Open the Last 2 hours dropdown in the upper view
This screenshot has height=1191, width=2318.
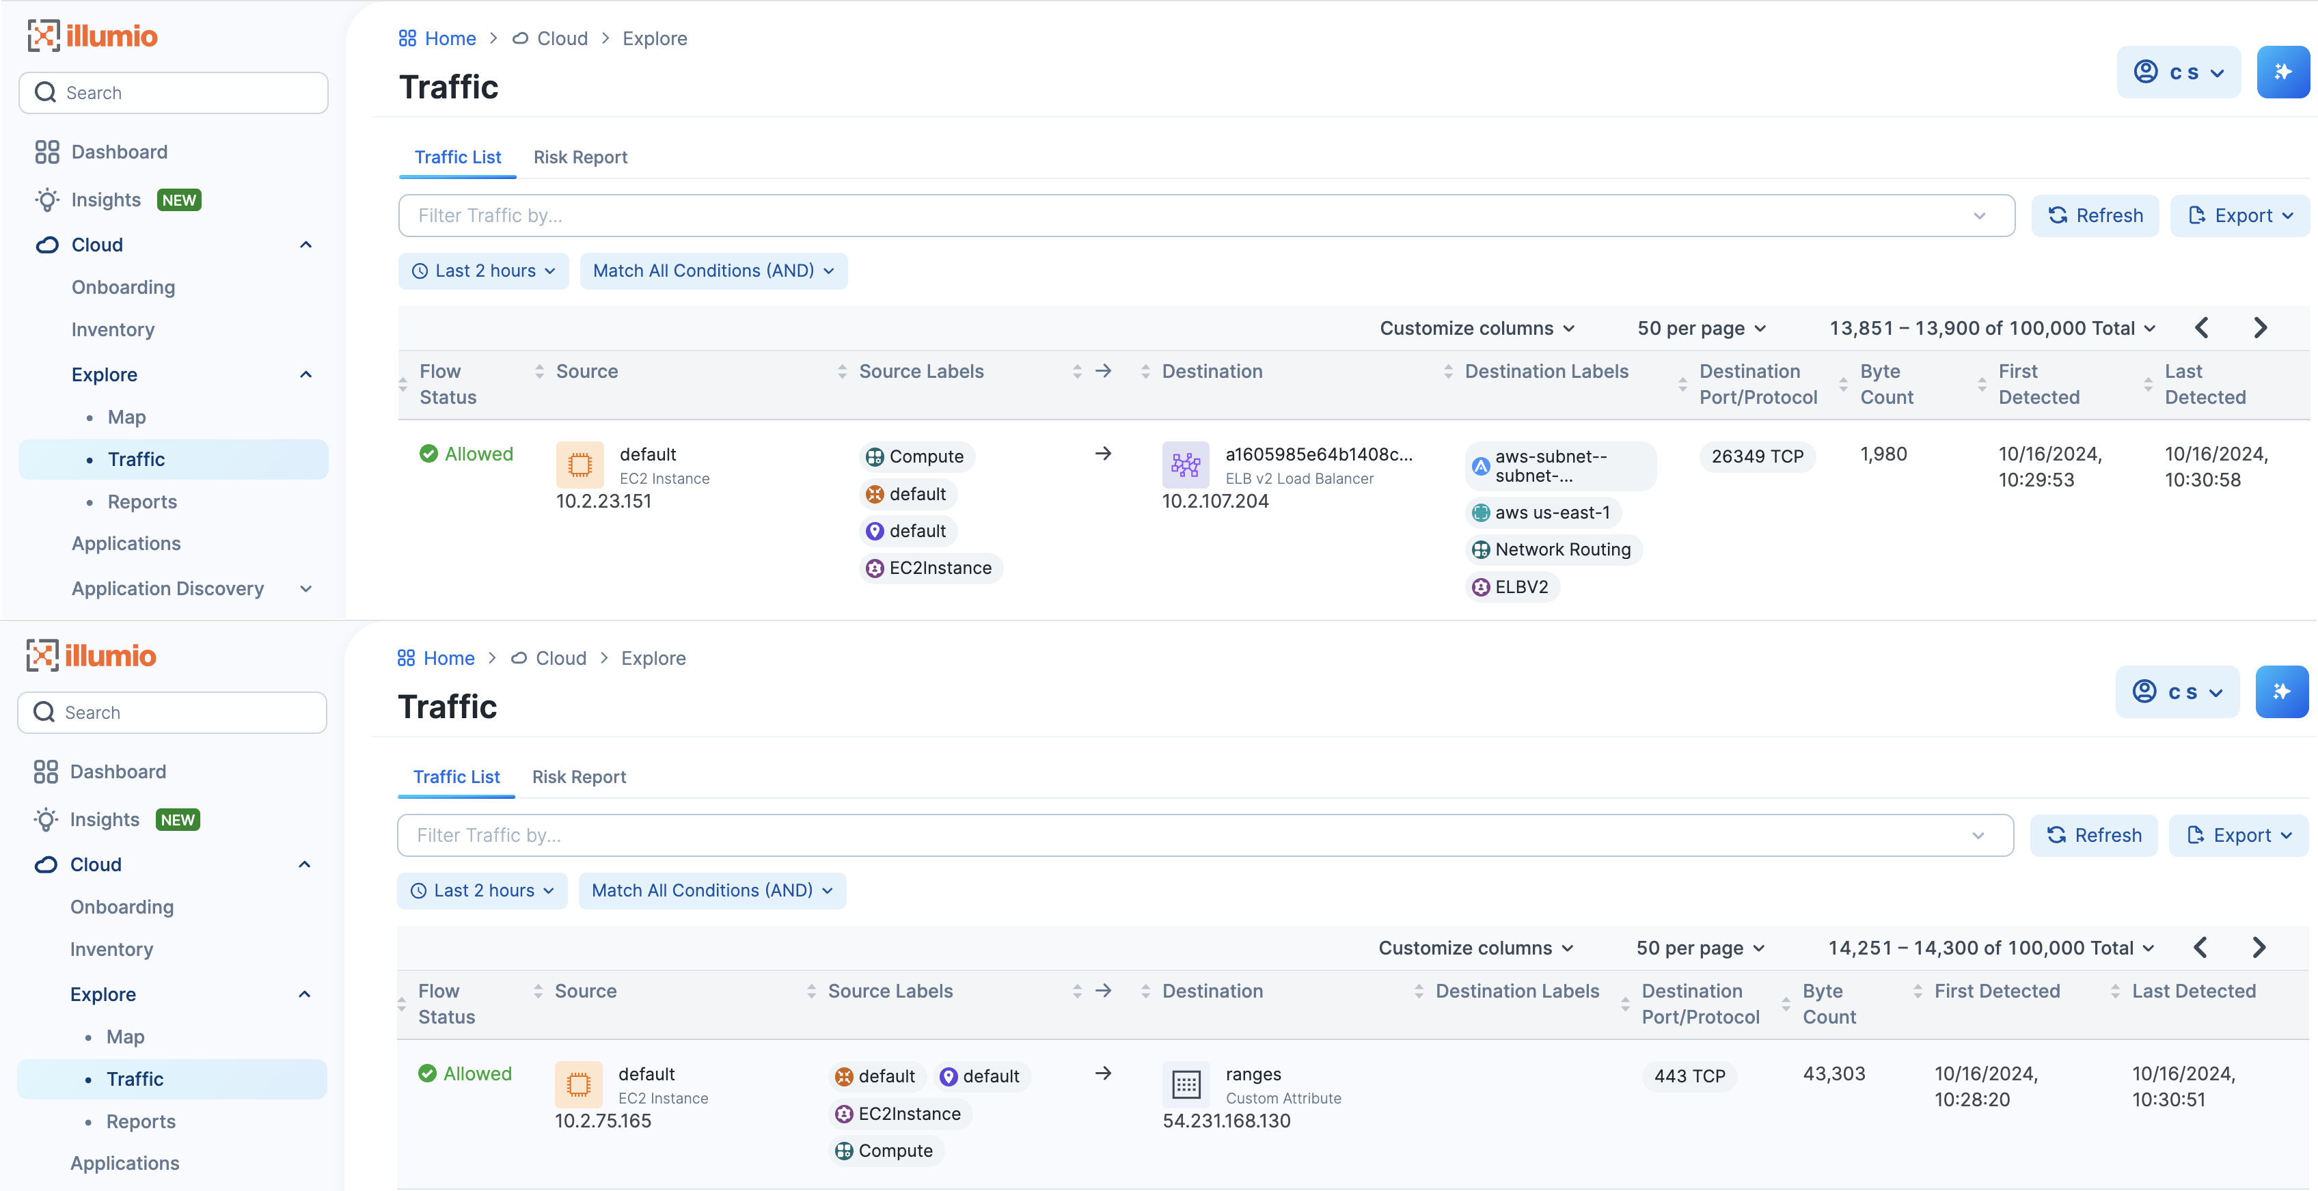483,271
